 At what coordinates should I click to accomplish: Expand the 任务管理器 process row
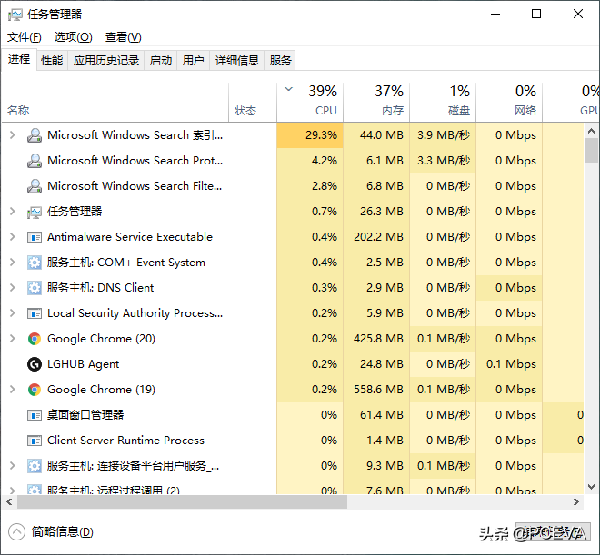click(12, 212)
